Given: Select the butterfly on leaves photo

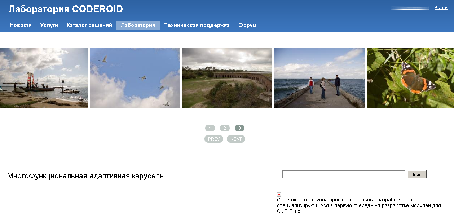Looking at the screenshot, I should point(410,78).
